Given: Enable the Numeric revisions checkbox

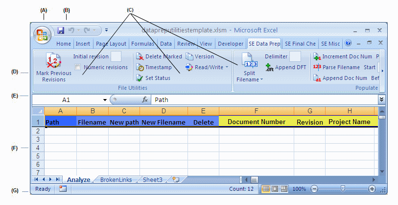Looking at the screenshot, I should click(78, 67).
